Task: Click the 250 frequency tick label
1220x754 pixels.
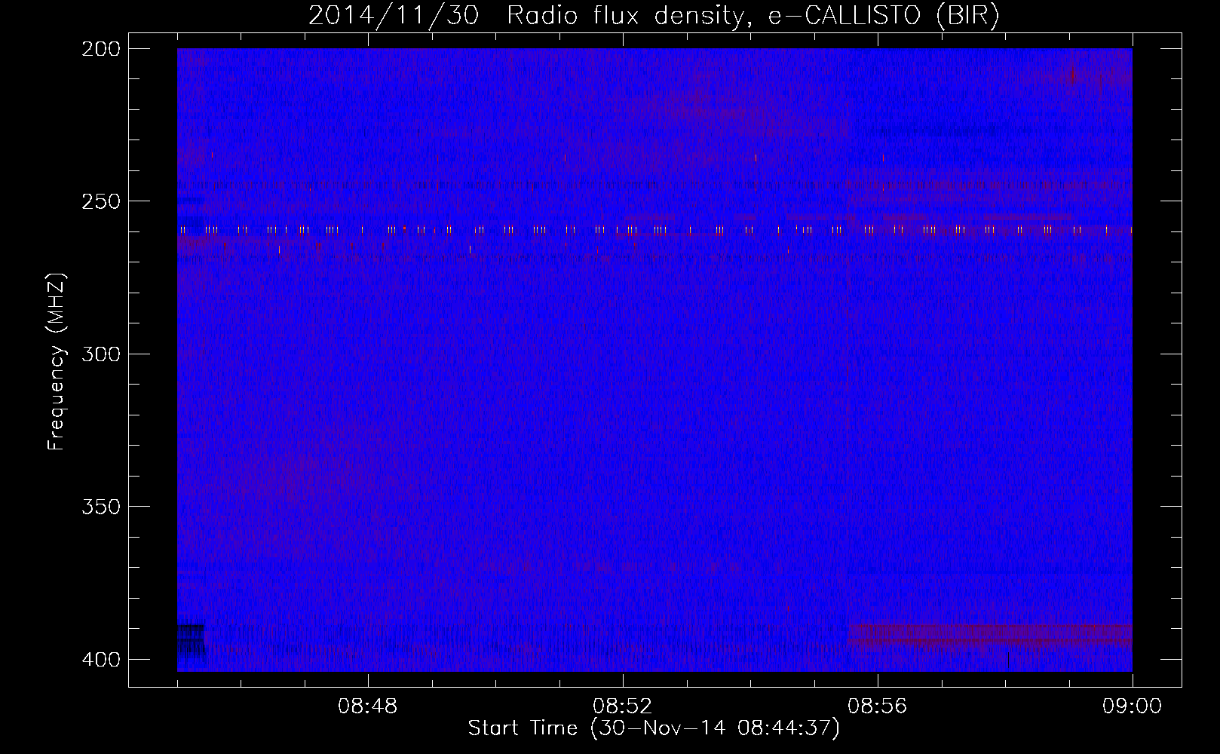Action: click(100, 201)
